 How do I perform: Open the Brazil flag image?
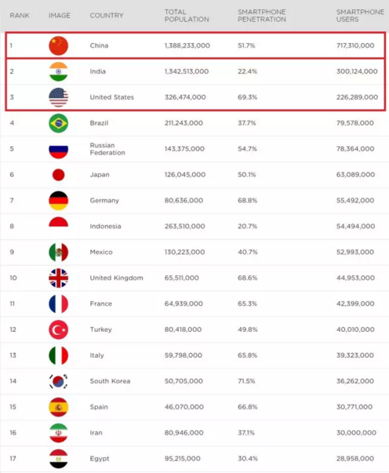coord(59,123)
